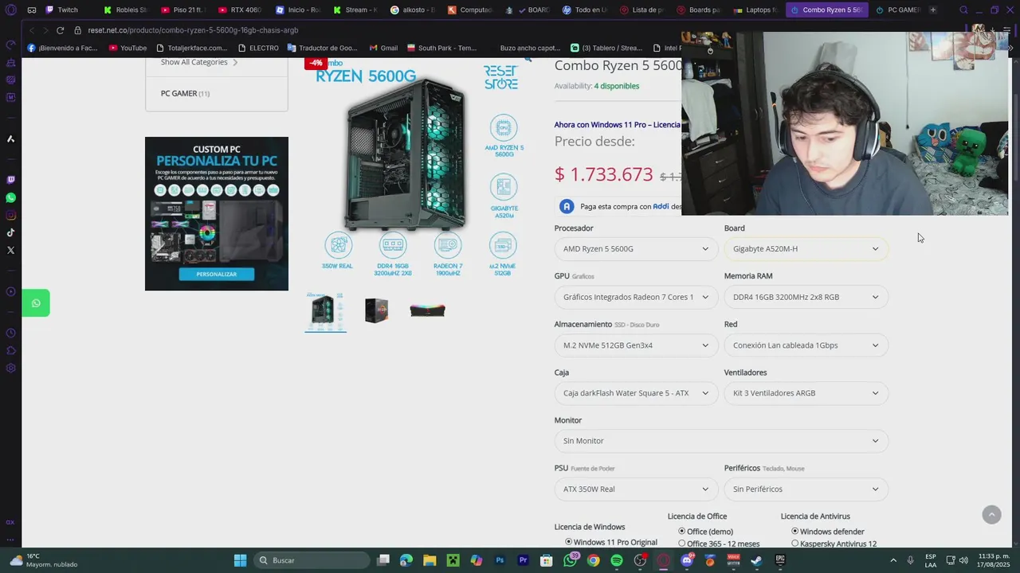Open the Traductor de Google bookmark
Viewport: 1020px width, 573px height.
point(322,48)
